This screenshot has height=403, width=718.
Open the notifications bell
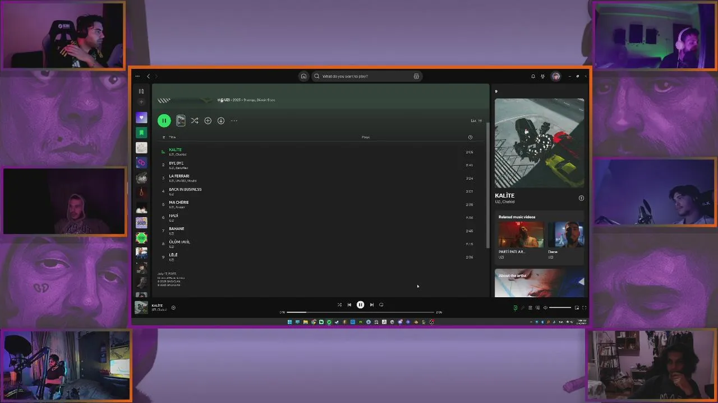533,76
